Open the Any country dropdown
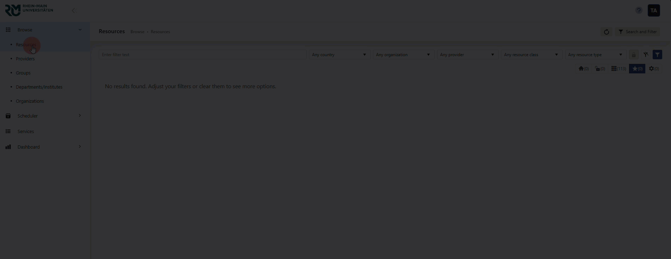The height and width of the screenshot is (259, 671). coord(339,55)
